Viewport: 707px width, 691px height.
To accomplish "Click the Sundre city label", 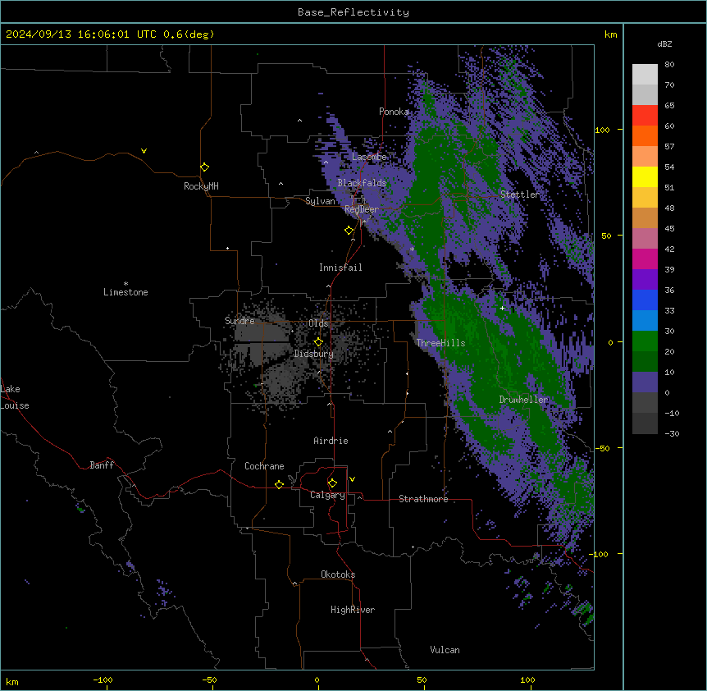I will tap(239, 321).
